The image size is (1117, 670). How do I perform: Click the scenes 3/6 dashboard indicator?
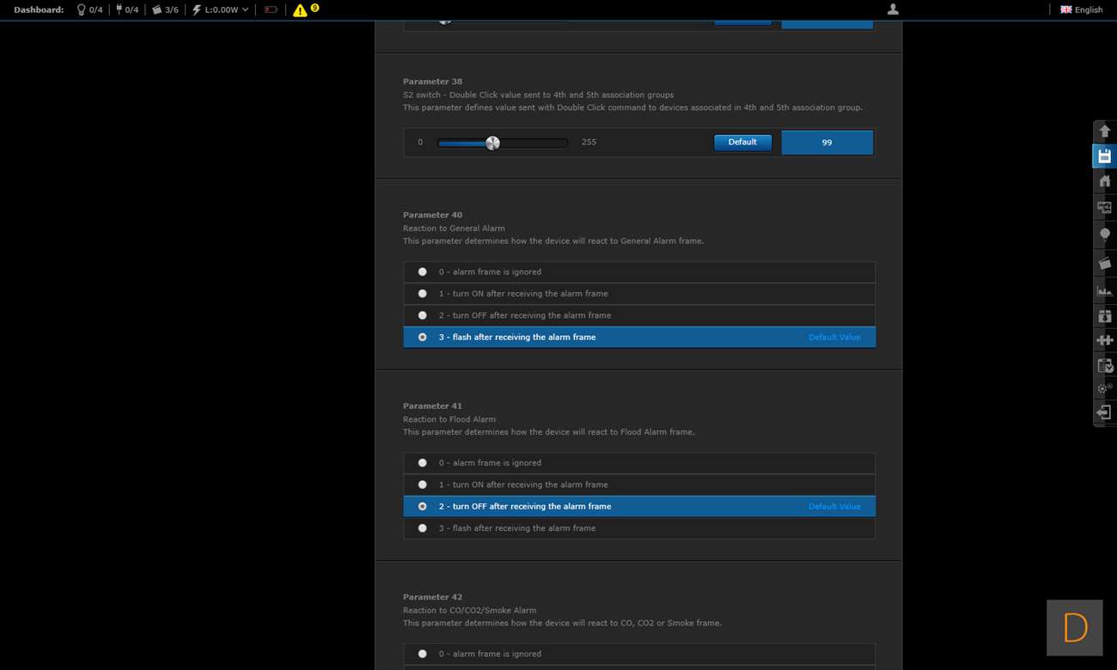(165, 10)
